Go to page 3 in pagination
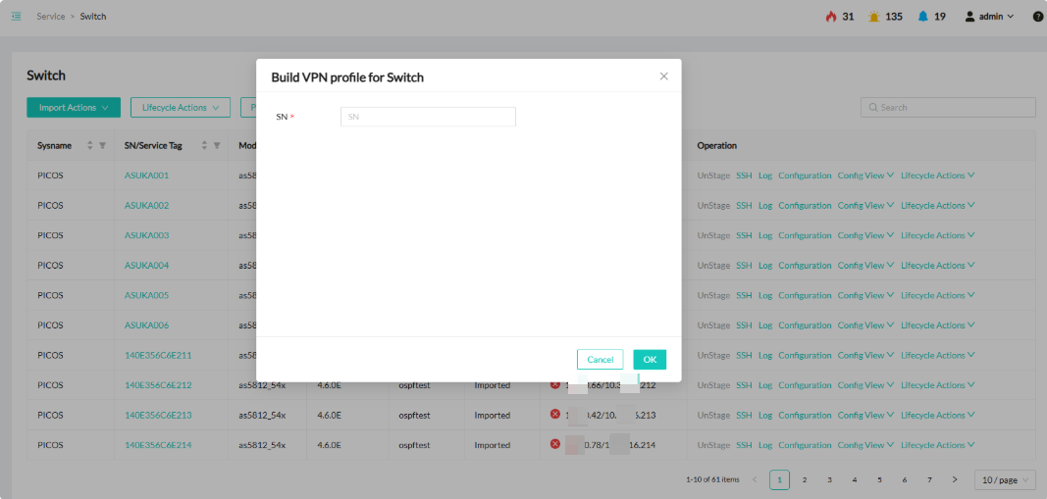Image resolution: width=1047 pixels, height=499 pixels. point(829,479)
